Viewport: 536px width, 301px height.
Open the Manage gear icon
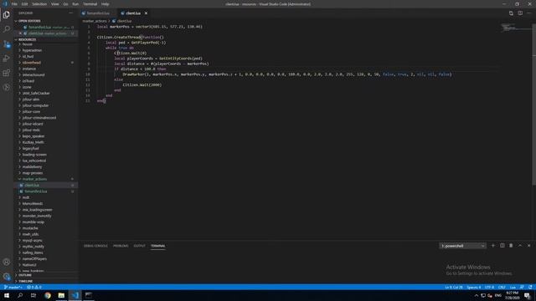click(x=7, y=276)
